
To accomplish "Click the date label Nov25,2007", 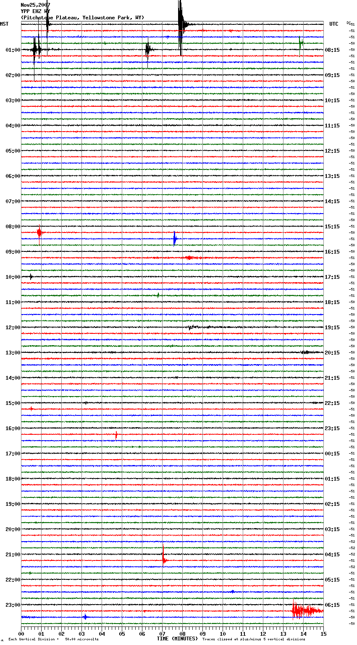I will [35, 5].
